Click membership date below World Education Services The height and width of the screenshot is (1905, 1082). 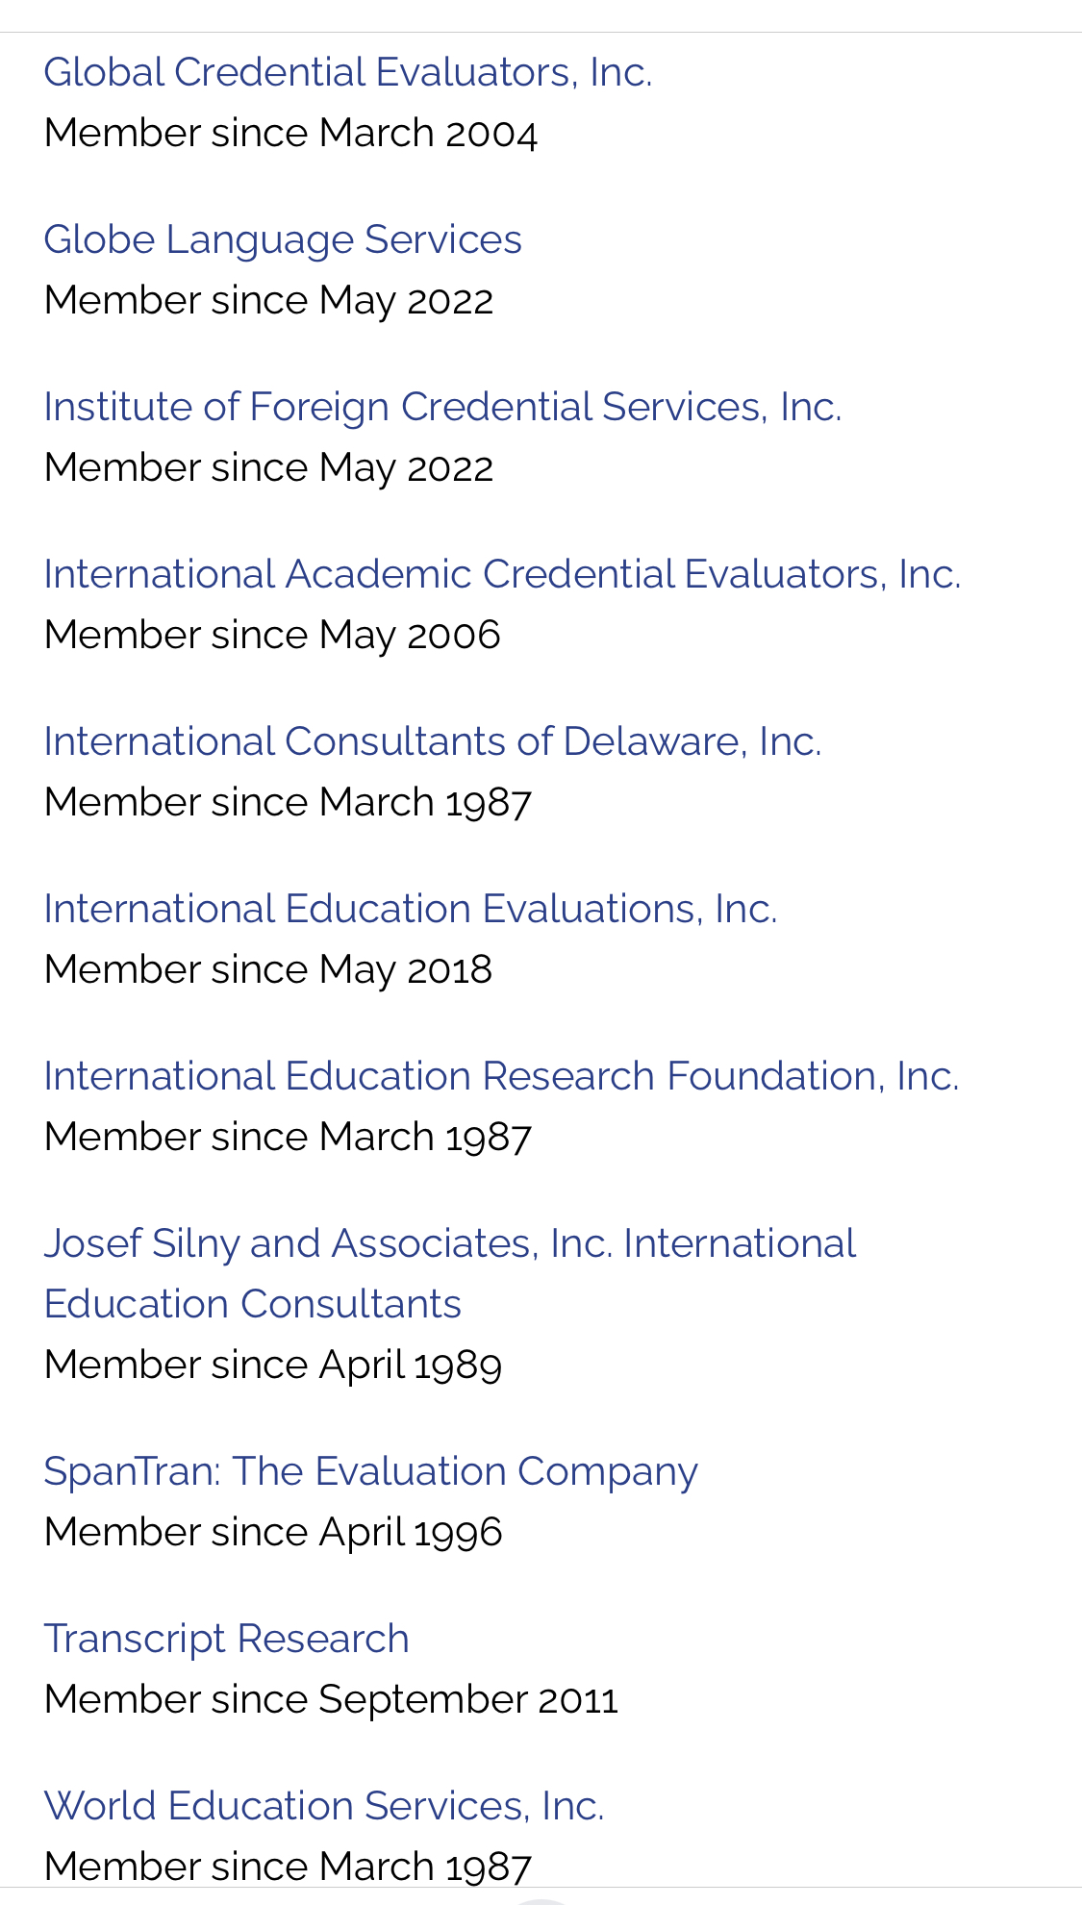click(288, 1867)
